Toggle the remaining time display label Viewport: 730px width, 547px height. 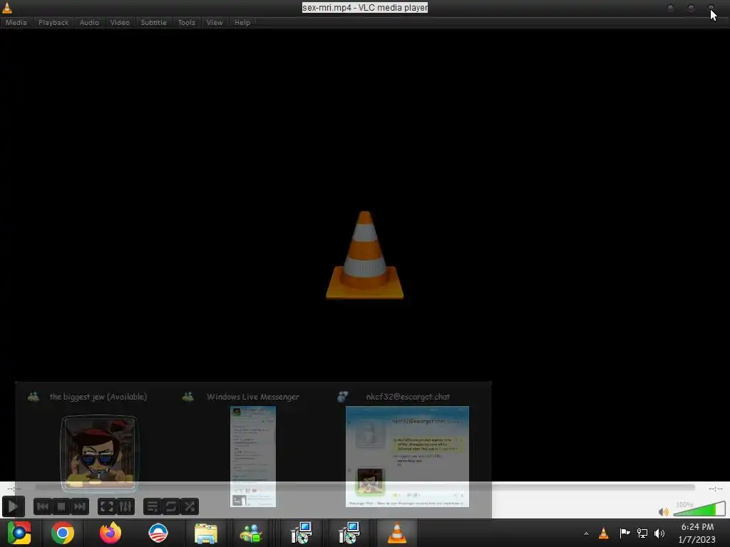tap(716, 489)
